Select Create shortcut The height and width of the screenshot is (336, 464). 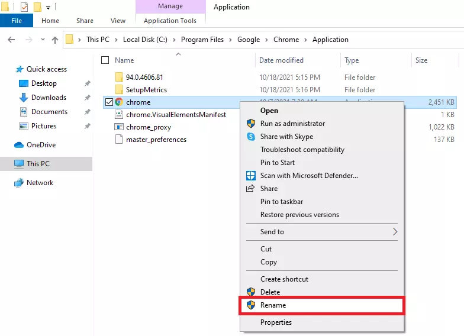pyautogui.click(x=322, y=279)
